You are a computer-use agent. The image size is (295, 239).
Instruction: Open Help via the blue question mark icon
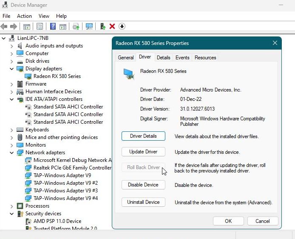point(53,26)
